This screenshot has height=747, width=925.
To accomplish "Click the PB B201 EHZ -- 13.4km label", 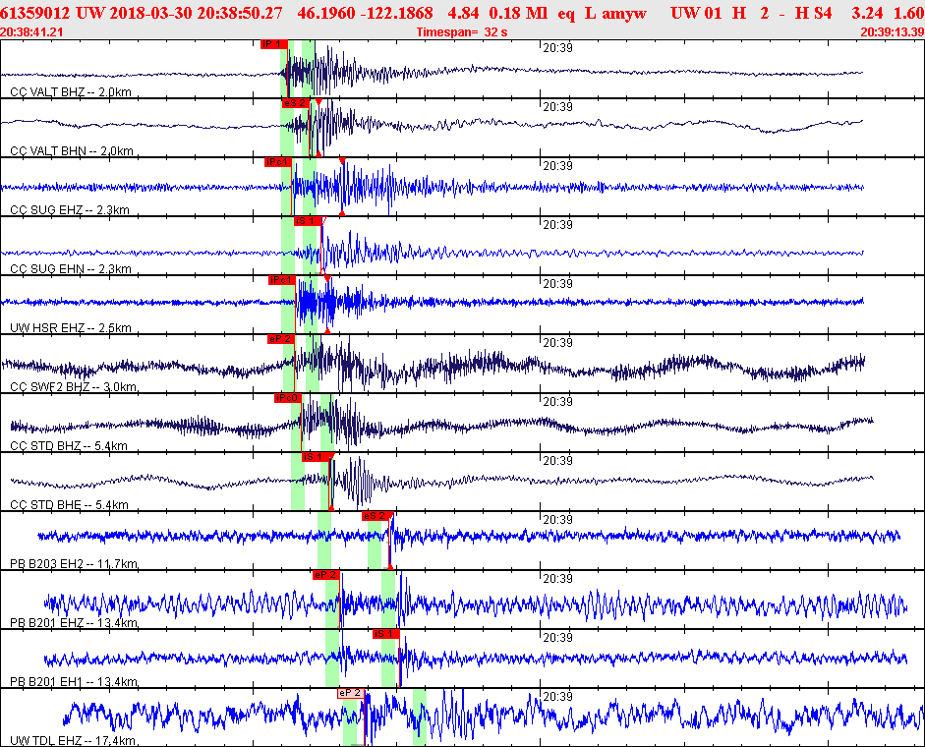I will (x=75, y=623).
